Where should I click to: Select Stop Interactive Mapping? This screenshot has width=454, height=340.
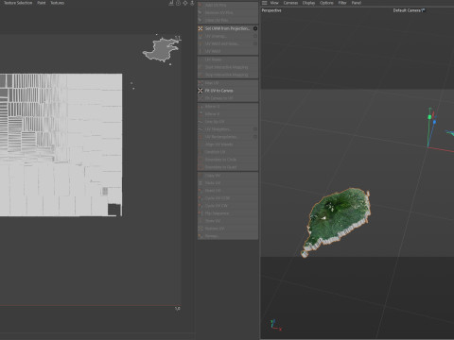pyautogui.click(x=228, y=75)
